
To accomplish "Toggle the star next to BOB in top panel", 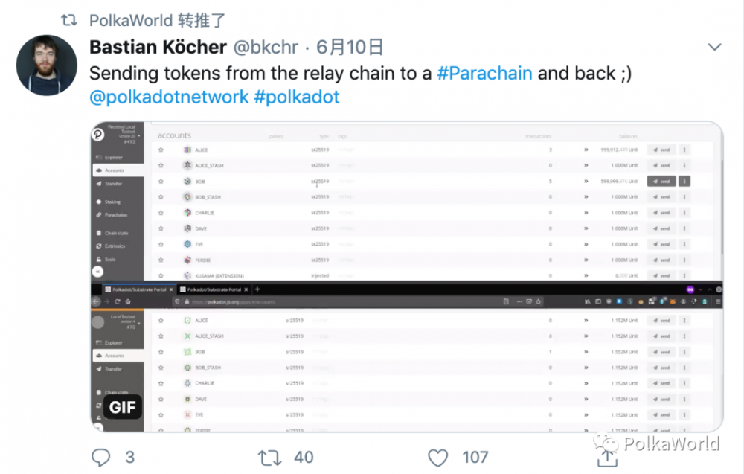I will pyautogui.click(x=161, y=181).
